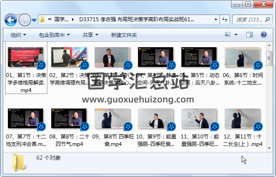The height and width of the screenshot is (177, 276).
Task: Expand the arrow after 国学... breadcrumb
Action: (x=73, y=20)
